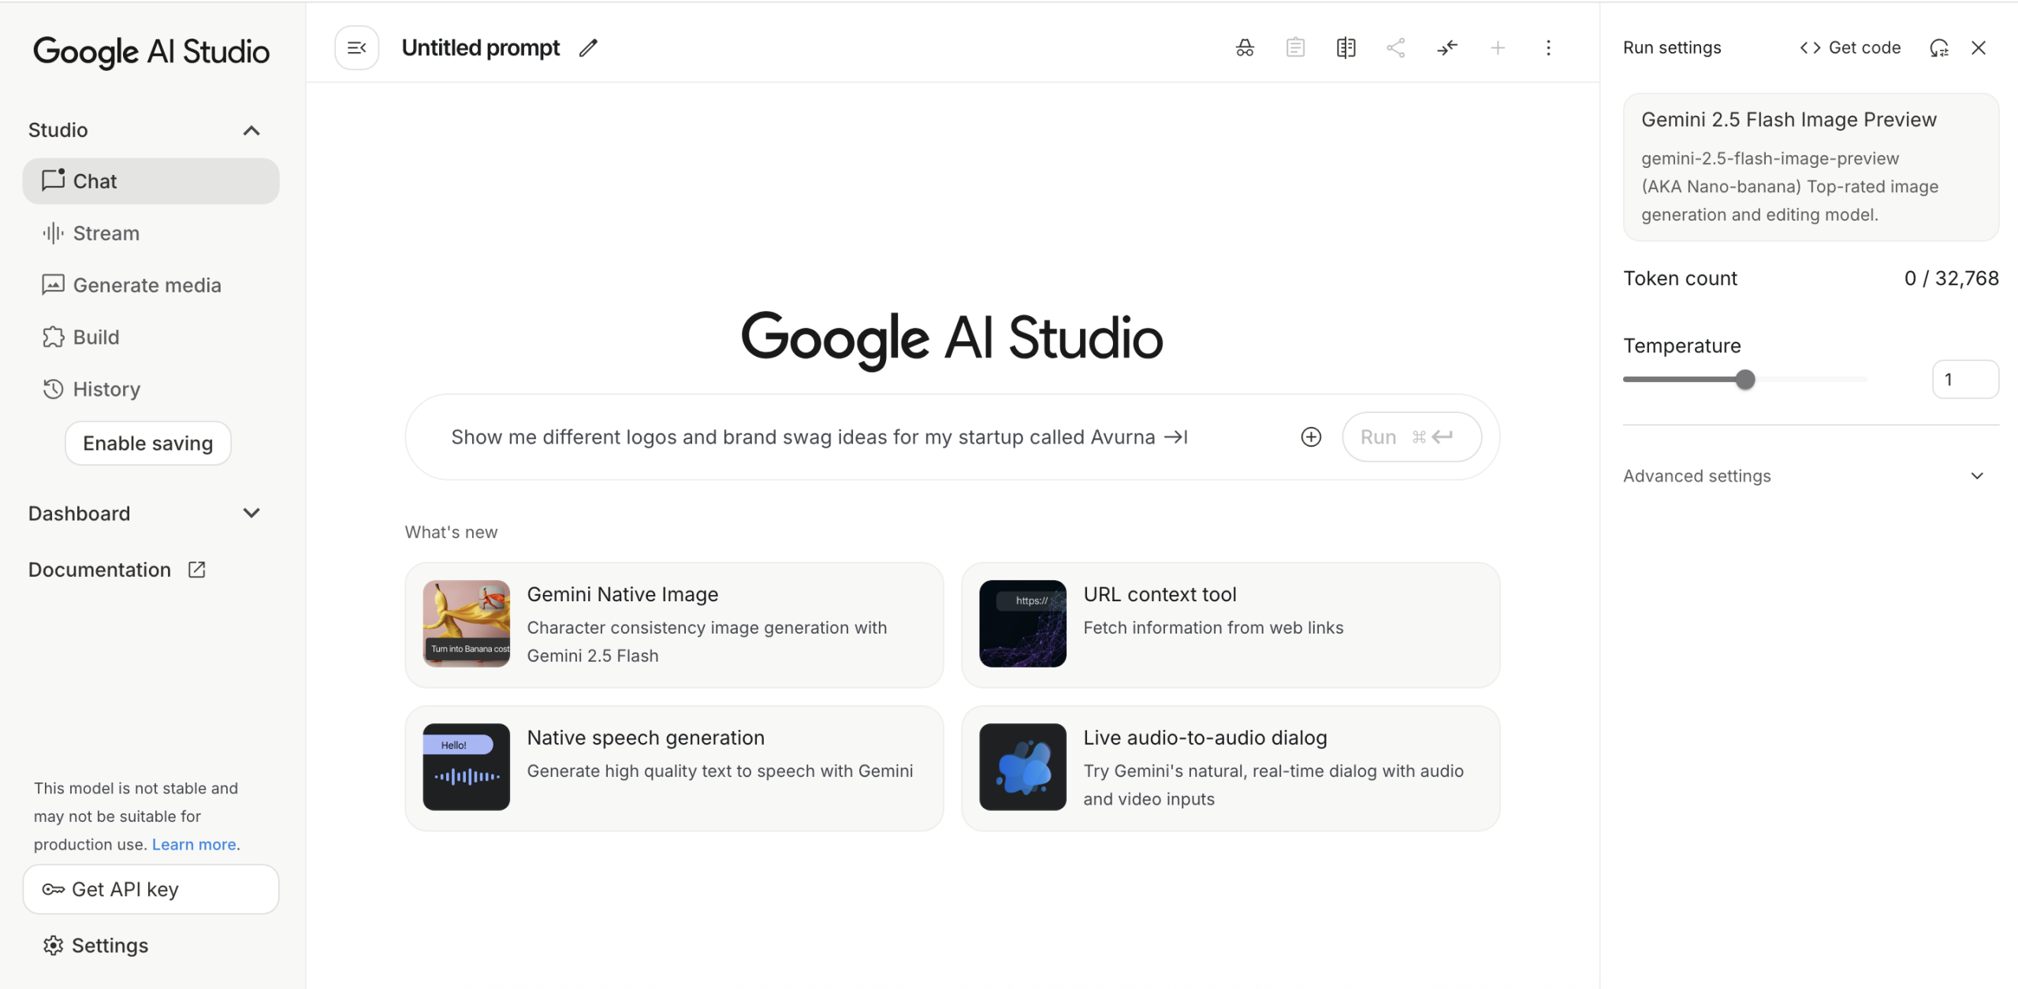Image resolution: width=2018 pixels, height=989 pixels.
Task: Click the Generate media image icon
Action: pos(53,285)
